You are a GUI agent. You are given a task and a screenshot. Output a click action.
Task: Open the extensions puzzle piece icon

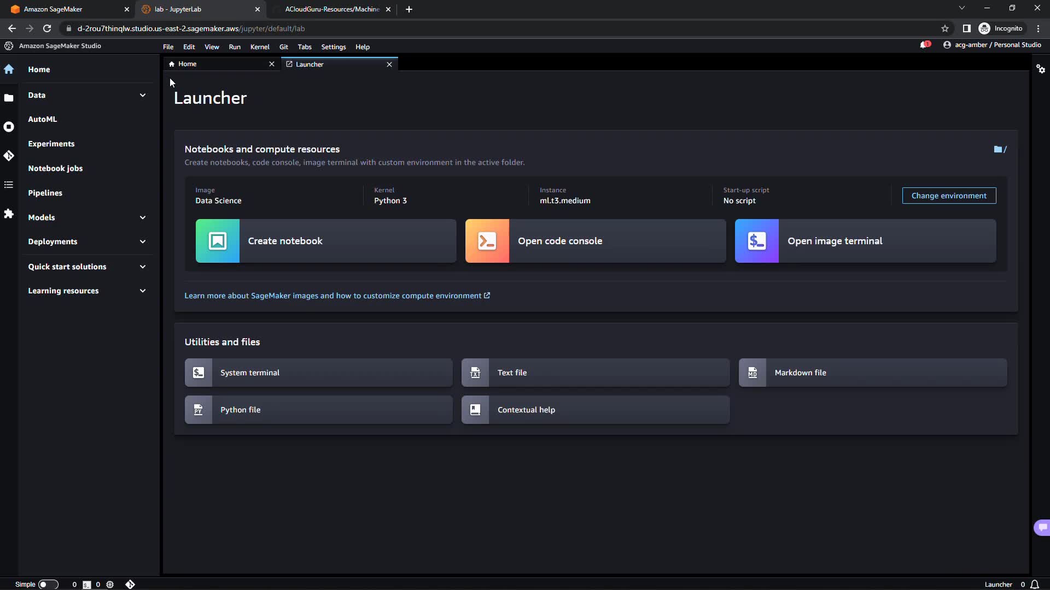pyautogui.click(x=9, y=214)
